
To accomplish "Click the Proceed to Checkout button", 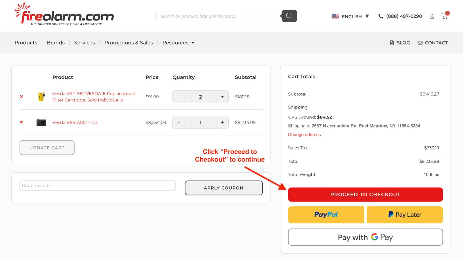I will (365, 195).
